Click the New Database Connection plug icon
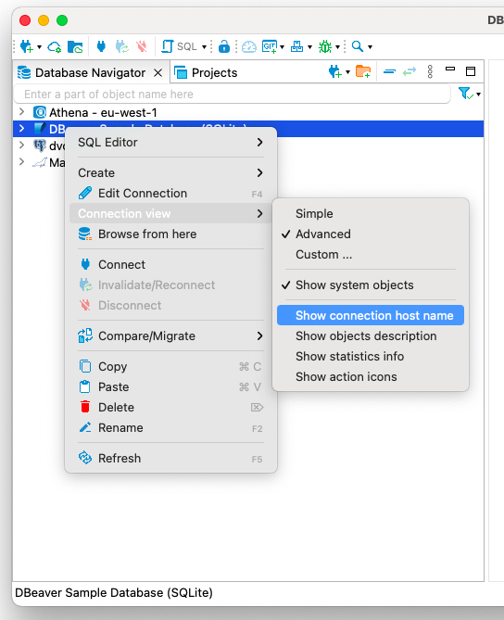The width and height of the screenshot is (504, 620). pos(27,46)
